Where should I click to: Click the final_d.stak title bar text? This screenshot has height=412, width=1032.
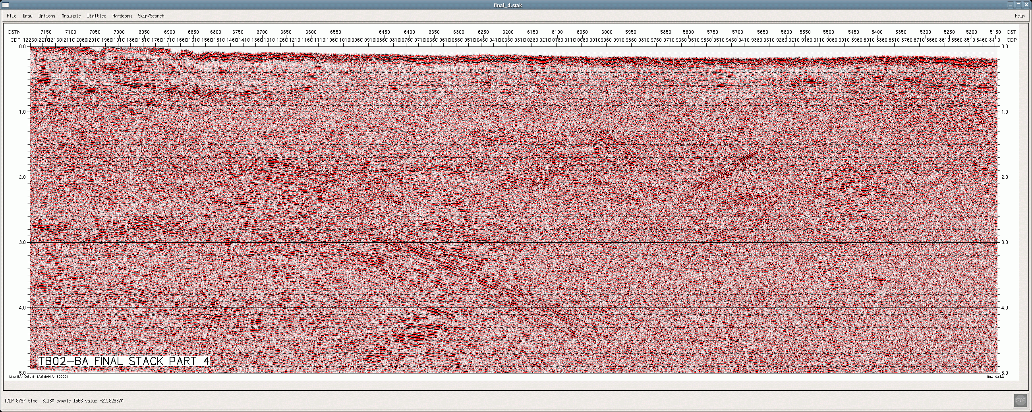(x=508, y=5)
